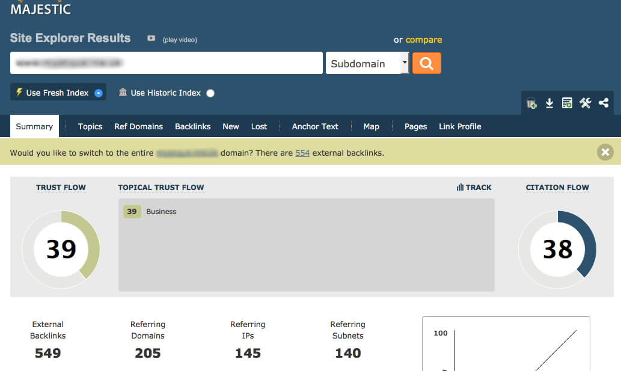Click the Citation Flow 38 donut gauge
This screenshot has width=621, height=371.
tap(557, 249)
